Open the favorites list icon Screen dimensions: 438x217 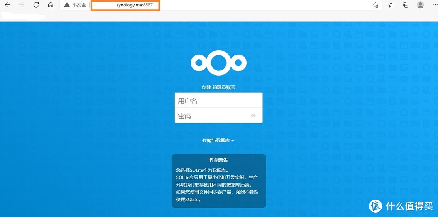point(391,5)
